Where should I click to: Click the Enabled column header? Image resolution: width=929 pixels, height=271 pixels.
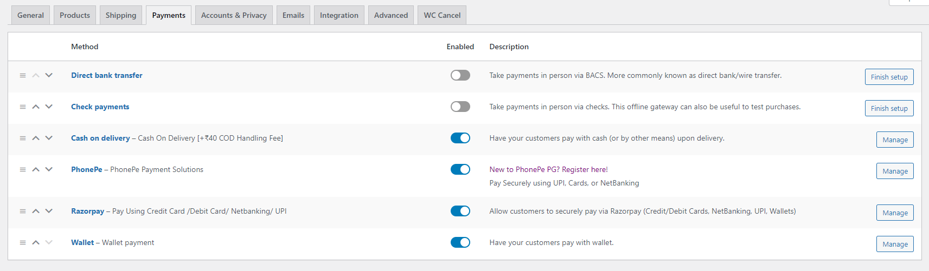click(460, 47)
